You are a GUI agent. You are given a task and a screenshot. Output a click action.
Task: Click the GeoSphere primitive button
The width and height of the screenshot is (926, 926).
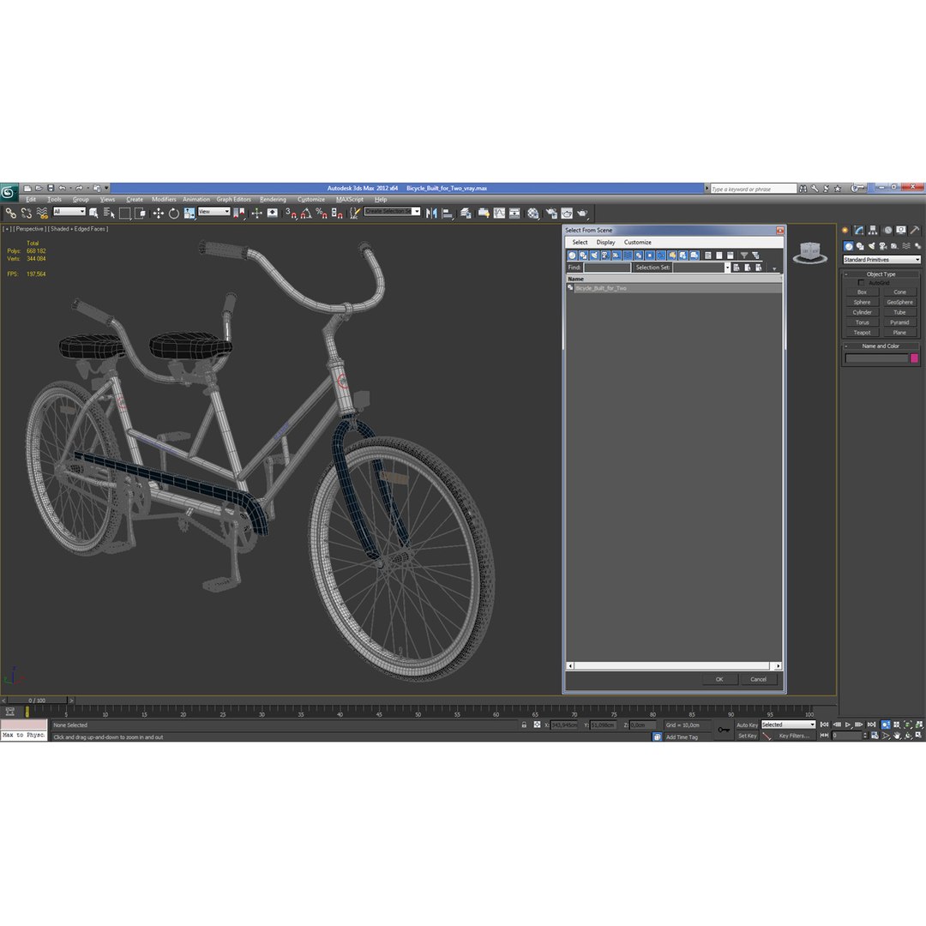(899, 302)
